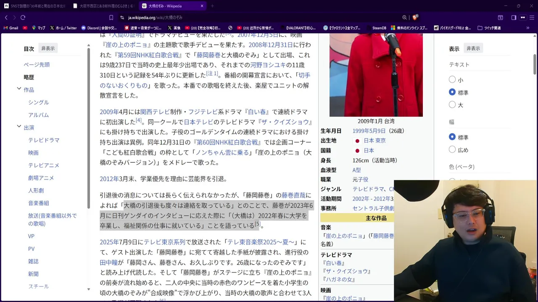Open the X 画像 bookmark
The height and width of the screenshot is (302, 538).
tap(174, 28)
